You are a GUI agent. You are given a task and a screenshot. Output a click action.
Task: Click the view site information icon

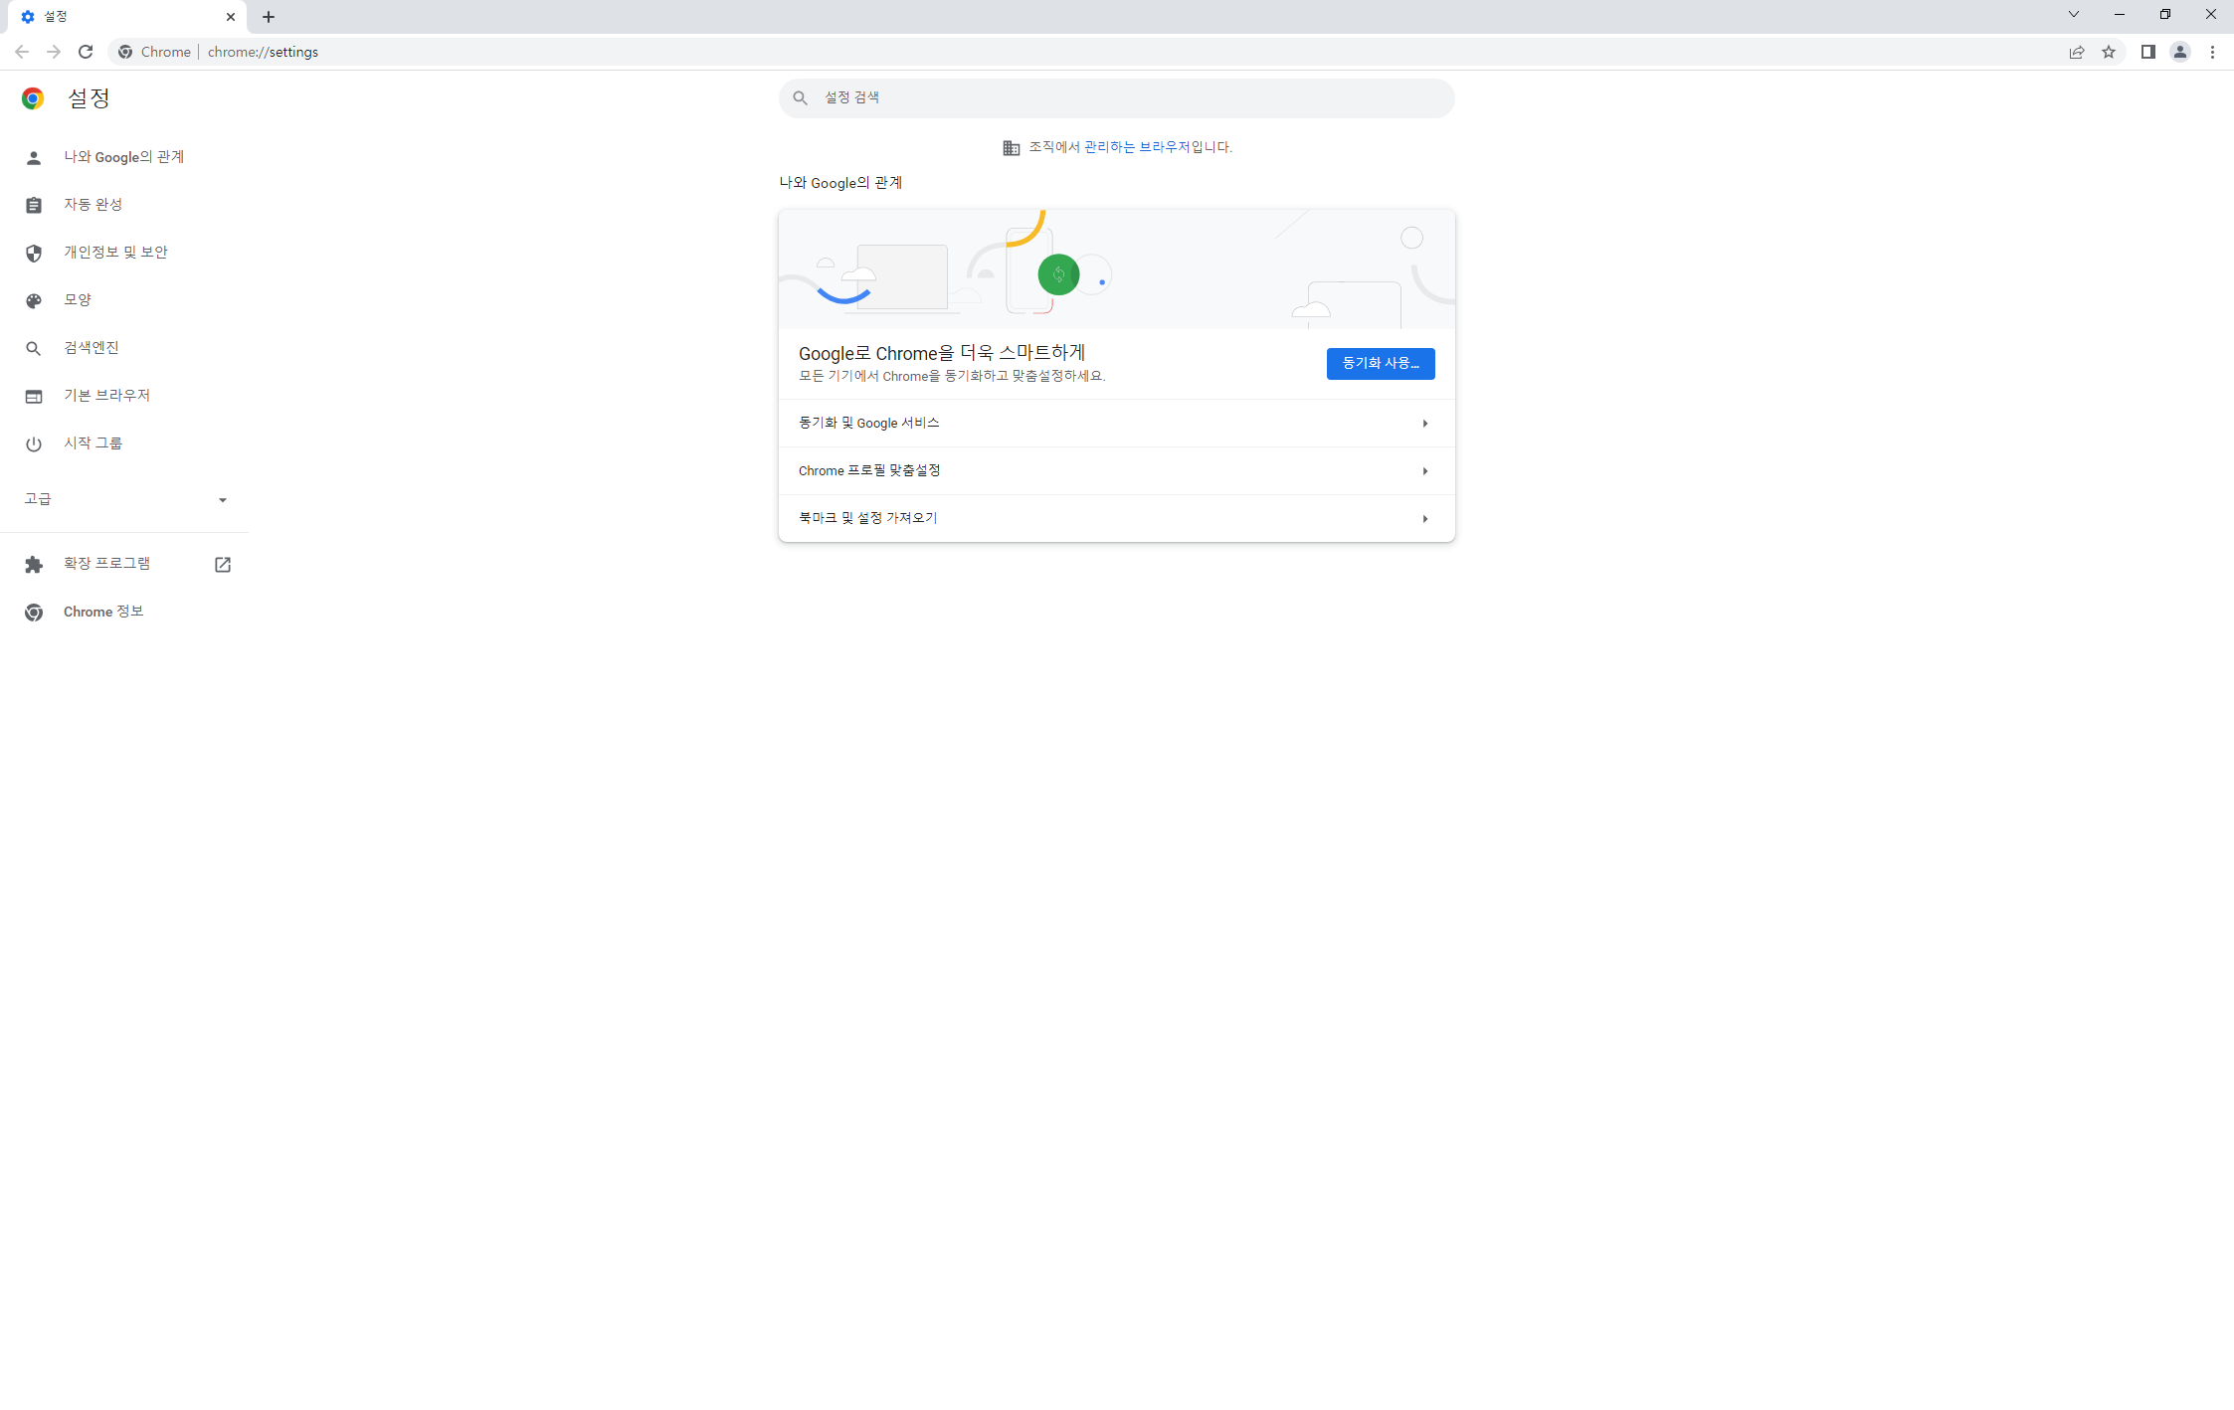[125, 52]
